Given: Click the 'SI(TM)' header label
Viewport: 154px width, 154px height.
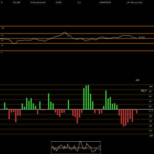Looking at the screenshot, I should coord(59,2).
